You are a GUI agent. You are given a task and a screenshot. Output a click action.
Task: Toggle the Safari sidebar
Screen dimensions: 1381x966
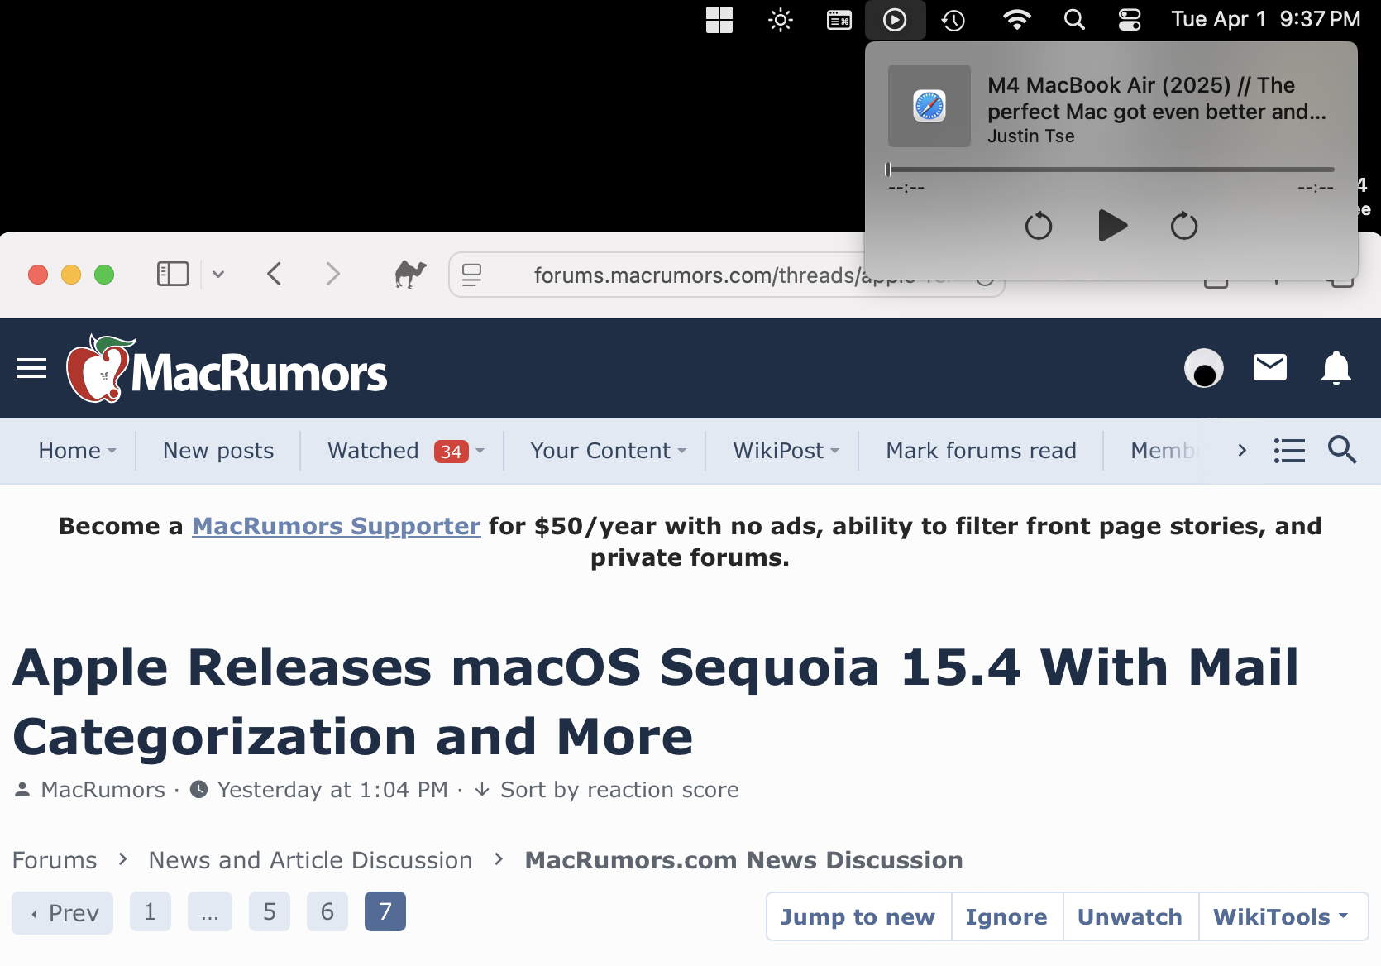[173, 274]
